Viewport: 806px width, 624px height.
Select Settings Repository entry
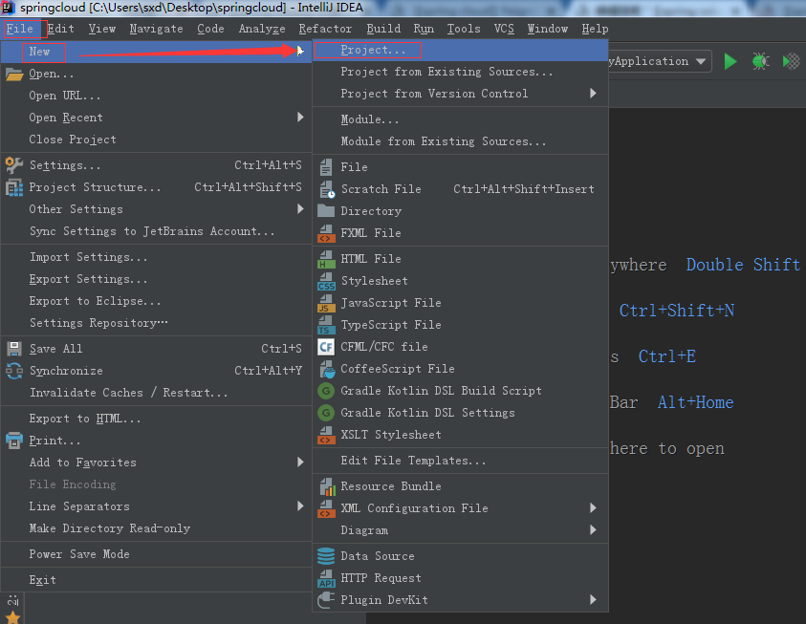coord(156,323)
